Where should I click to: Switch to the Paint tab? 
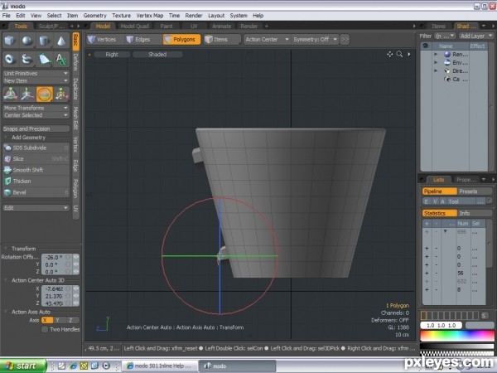tap(166, 26)
